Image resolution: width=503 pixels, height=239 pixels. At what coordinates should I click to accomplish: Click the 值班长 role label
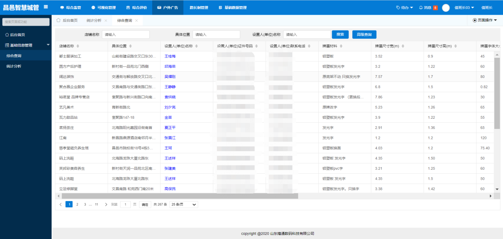coord(487,8)
